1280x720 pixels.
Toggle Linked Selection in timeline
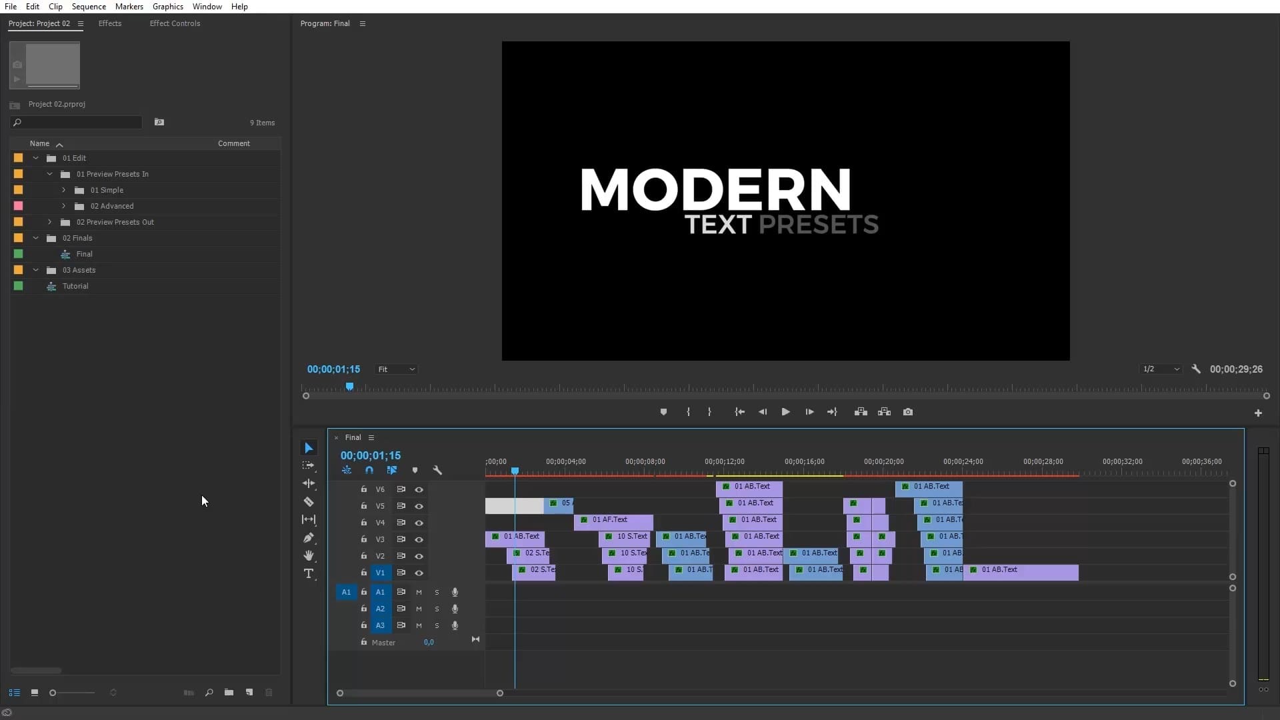392,470
